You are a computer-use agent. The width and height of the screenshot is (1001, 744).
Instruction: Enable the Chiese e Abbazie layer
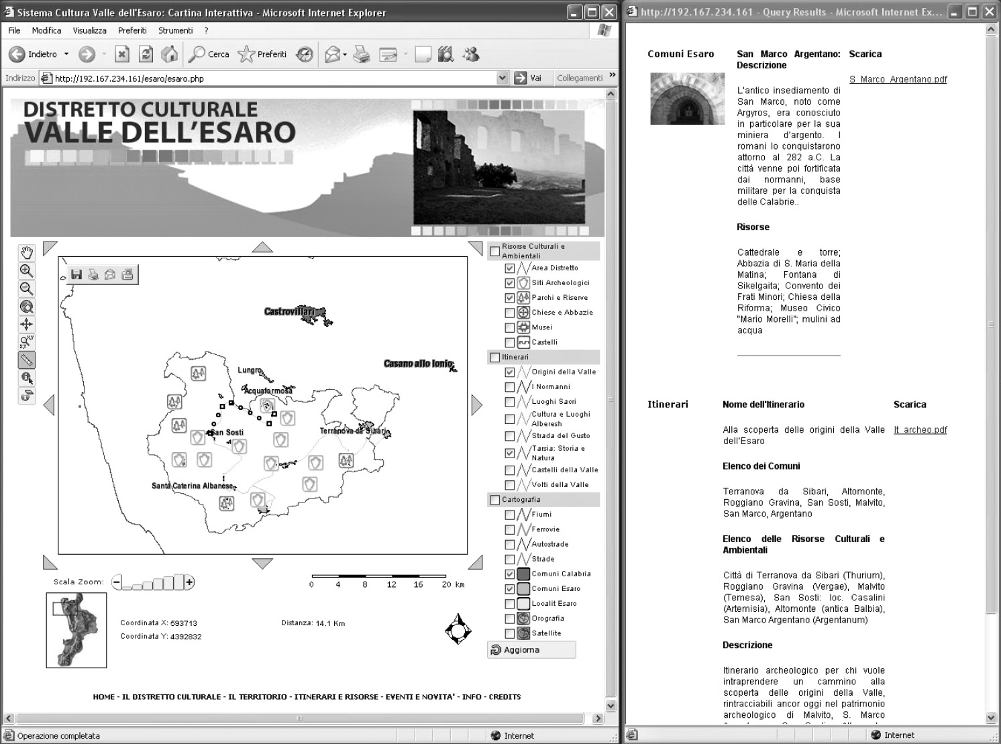point(509,313)
